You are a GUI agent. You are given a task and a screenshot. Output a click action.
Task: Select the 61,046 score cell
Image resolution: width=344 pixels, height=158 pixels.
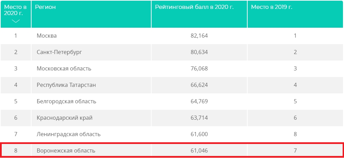pyautogui.click(x=199, y=150)
